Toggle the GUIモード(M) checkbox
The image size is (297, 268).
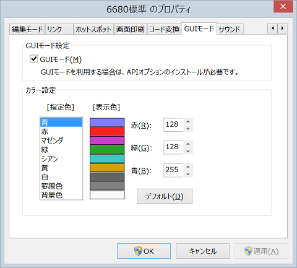pos(33,59)
